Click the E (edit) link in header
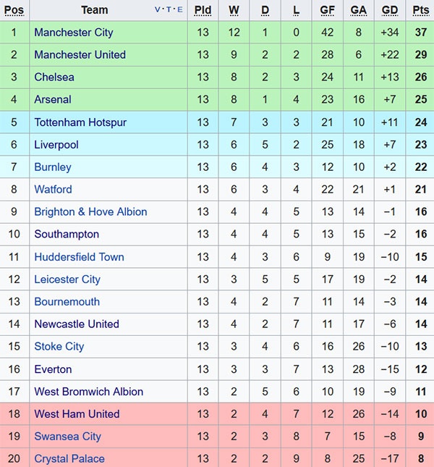Image resolution: width=434 pixels, height=467 pixels. pyautogui.click(x=179, y=10)
